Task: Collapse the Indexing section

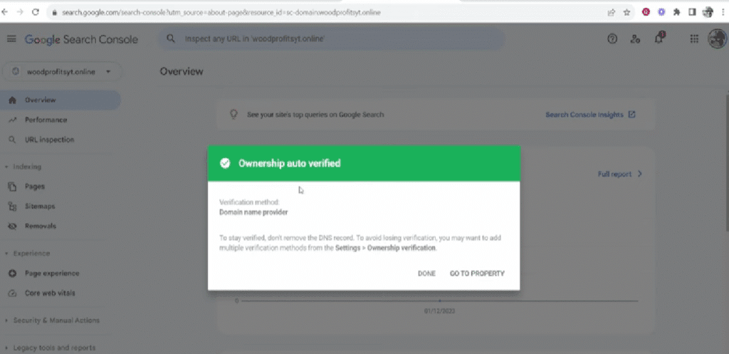Action: (23, 167)
